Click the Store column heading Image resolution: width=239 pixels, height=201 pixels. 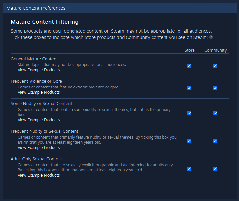[x=190, y=50]
